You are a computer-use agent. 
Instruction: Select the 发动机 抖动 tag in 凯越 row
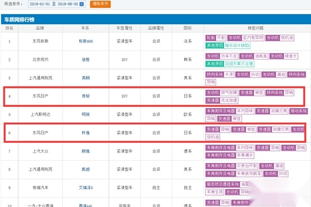276,174
